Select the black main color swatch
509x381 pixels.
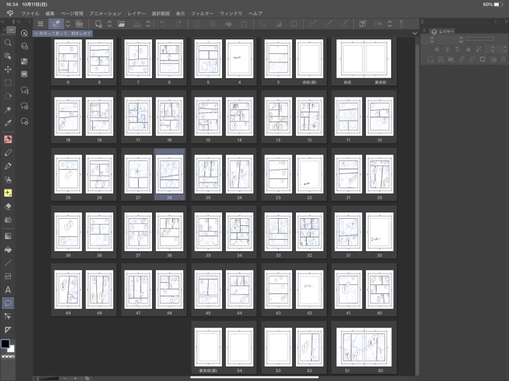[5, 344]
